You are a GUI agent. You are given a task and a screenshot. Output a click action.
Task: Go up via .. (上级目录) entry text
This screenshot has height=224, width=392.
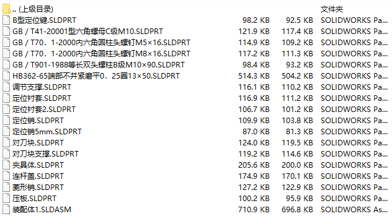pos(33,9)
